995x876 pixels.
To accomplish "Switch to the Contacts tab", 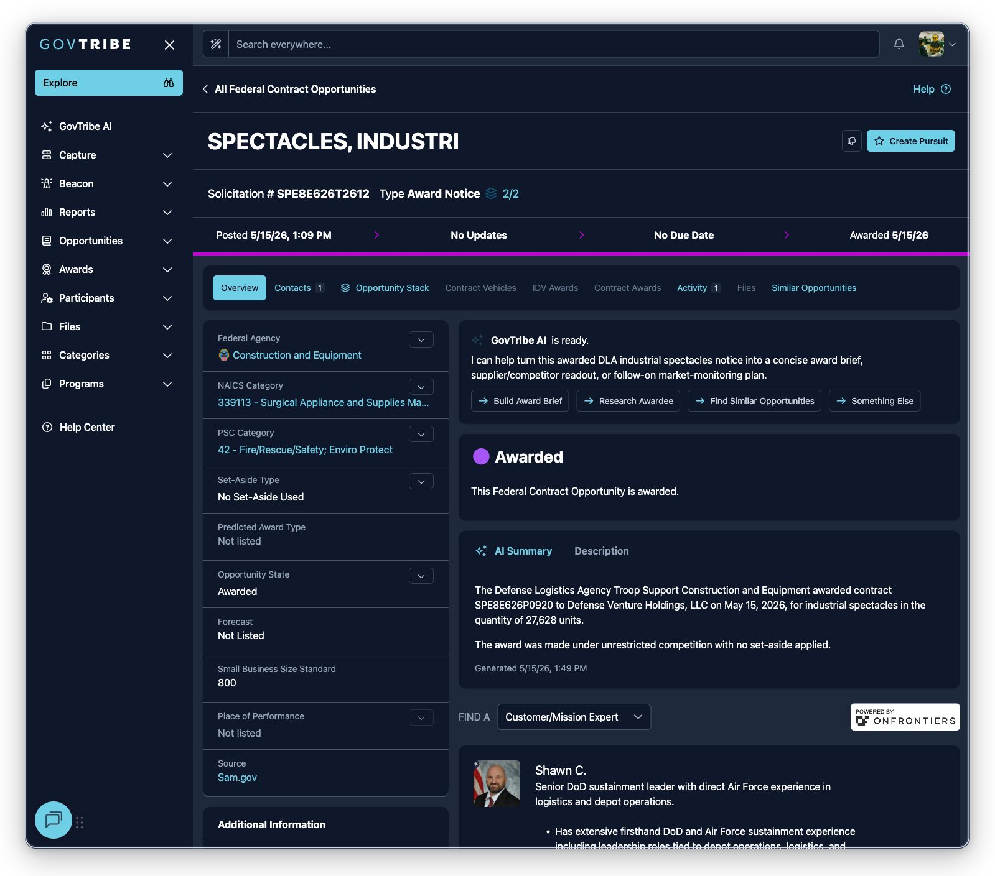I will tap(299, 288).
